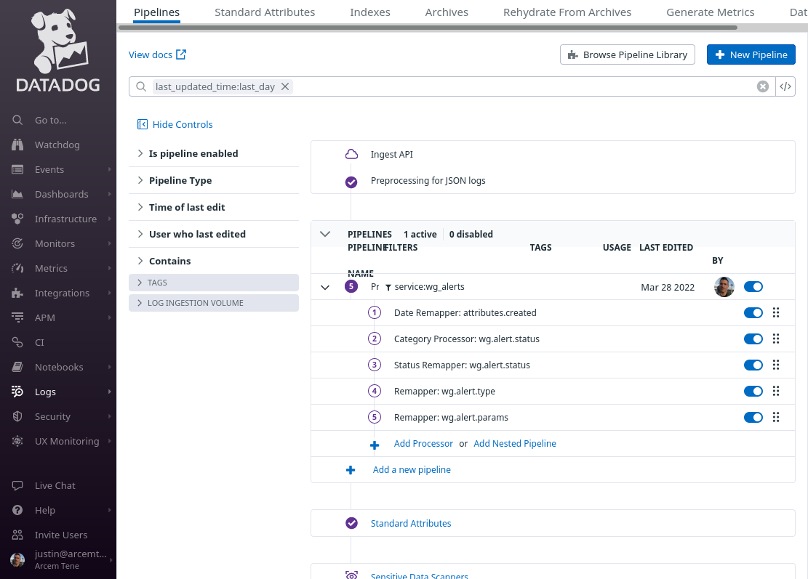808x579 pixels.
Task: Switch to the Indexes tab
Action: (x=370, y=12)
